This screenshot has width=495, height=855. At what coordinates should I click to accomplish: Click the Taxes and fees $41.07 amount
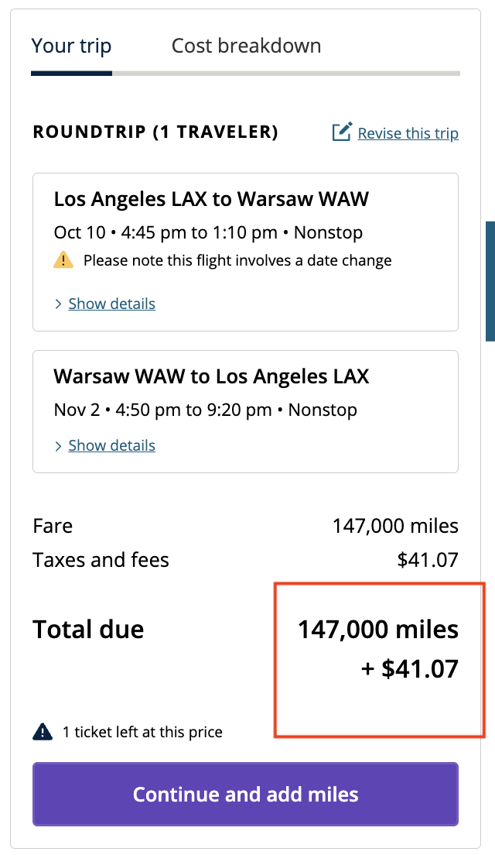point(428,560)
